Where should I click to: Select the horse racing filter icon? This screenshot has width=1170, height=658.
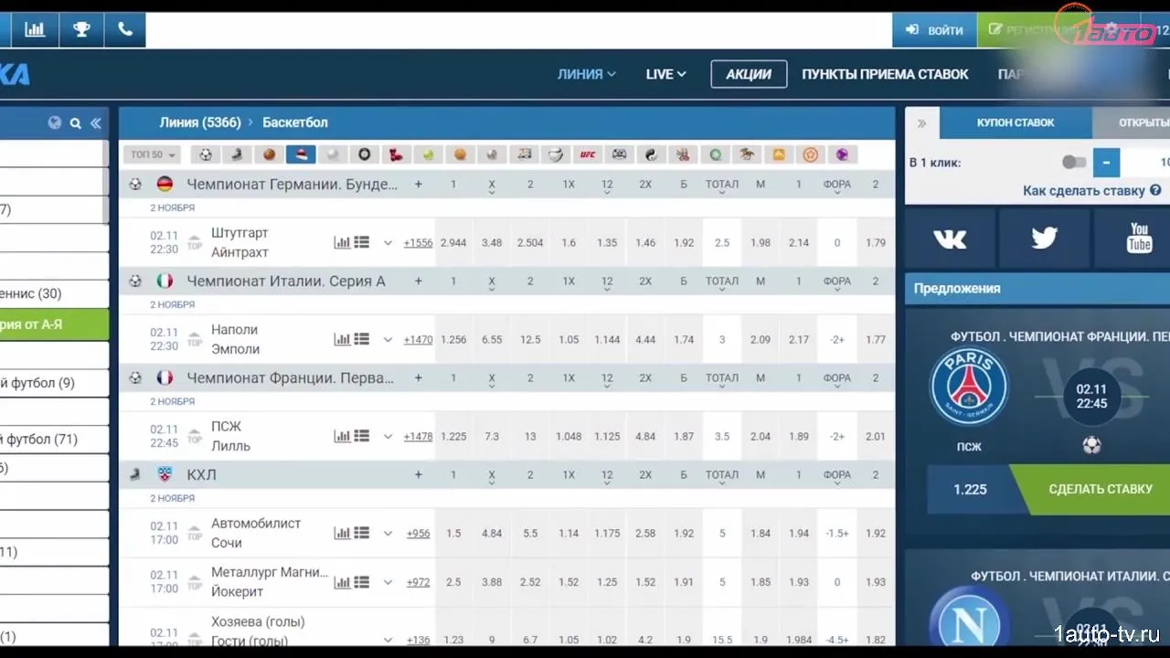click(747, 154)
